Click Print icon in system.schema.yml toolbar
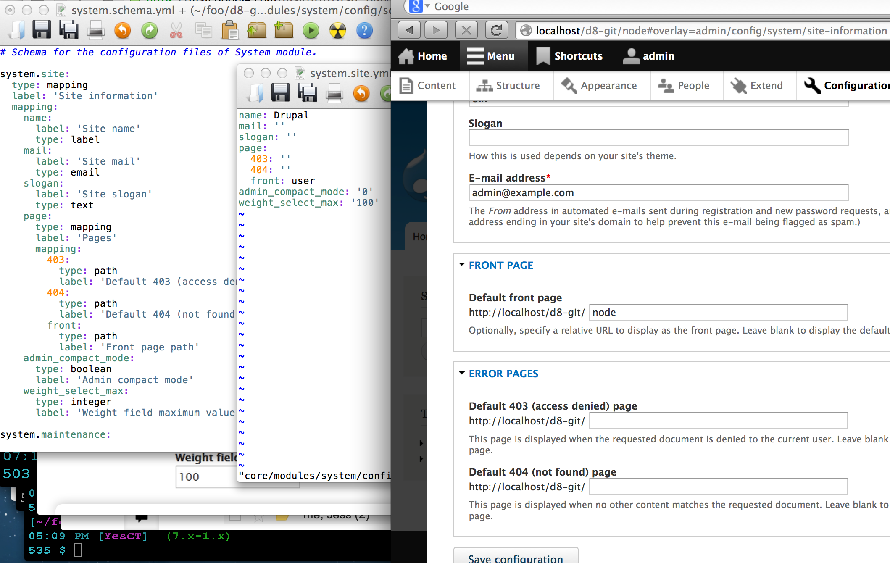The width and height of the screenshot is (890, 563). 96,30
